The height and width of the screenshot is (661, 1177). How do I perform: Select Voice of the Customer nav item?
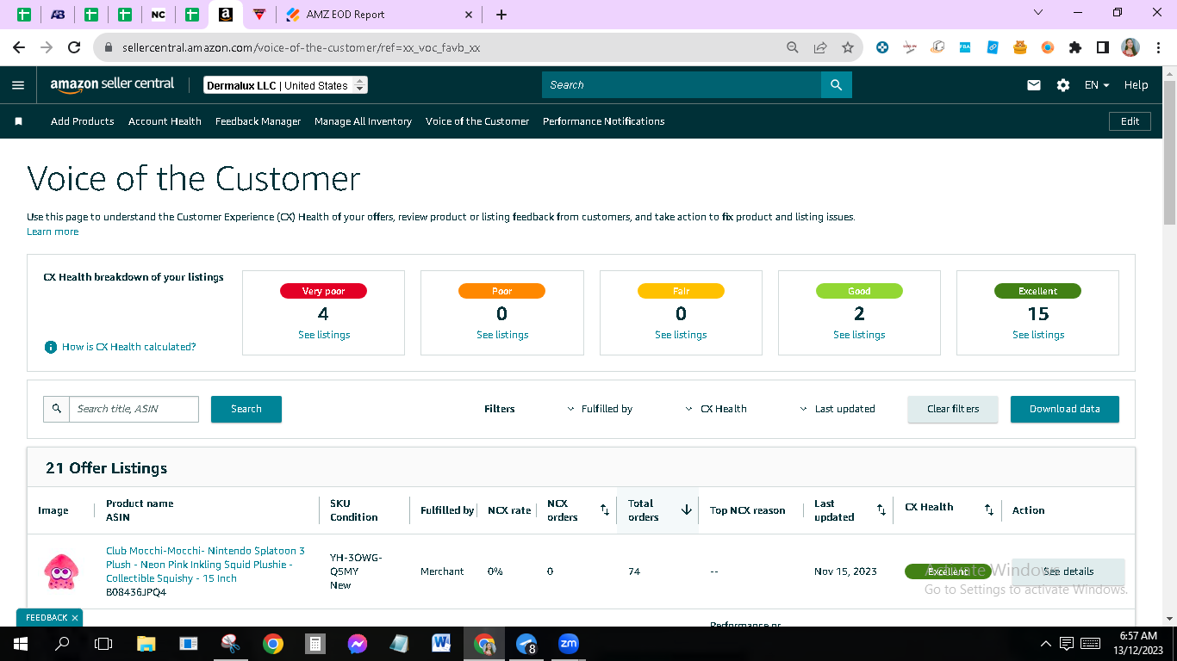click(x=477, y=121)
